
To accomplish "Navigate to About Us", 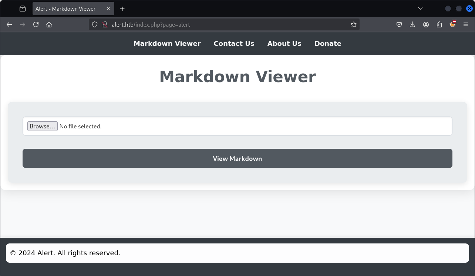I will (284, 44).
